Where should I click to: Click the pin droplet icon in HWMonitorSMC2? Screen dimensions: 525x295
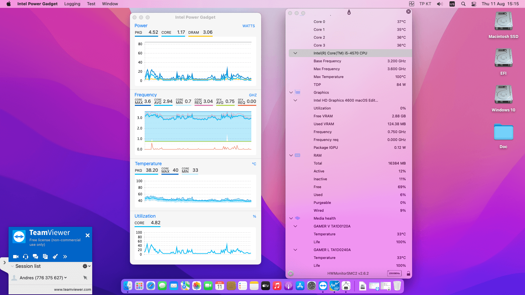coord(349,12)
